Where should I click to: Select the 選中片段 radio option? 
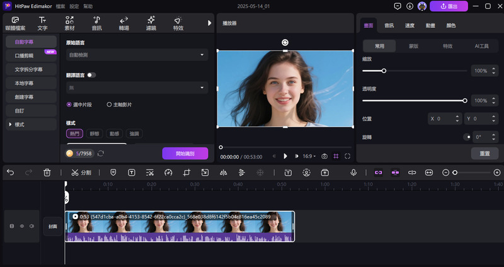(69, 105)
